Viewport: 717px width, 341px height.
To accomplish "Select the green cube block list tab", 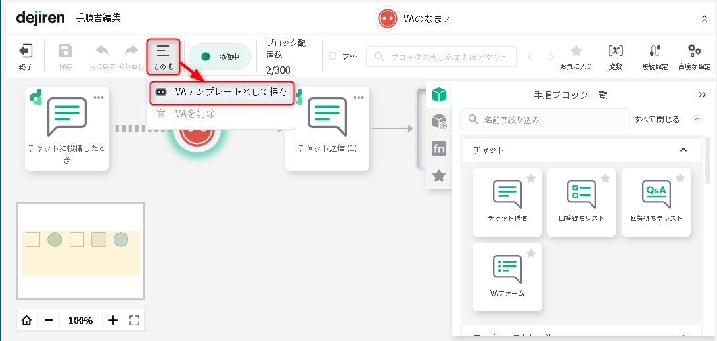I will coord(438,95).
